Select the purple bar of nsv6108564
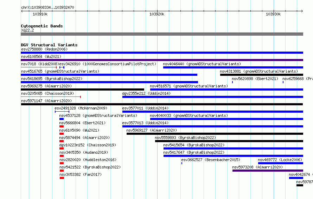The image size is (313, 199). pos(162,60)
